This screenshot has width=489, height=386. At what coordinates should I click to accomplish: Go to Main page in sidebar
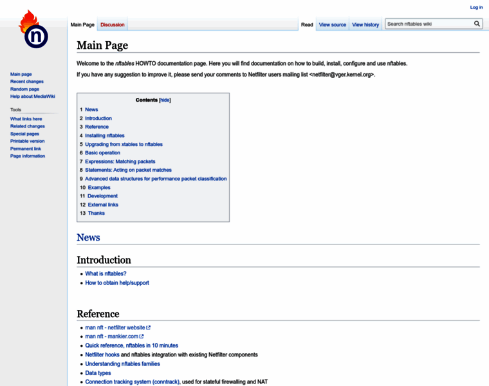(21, 74)
